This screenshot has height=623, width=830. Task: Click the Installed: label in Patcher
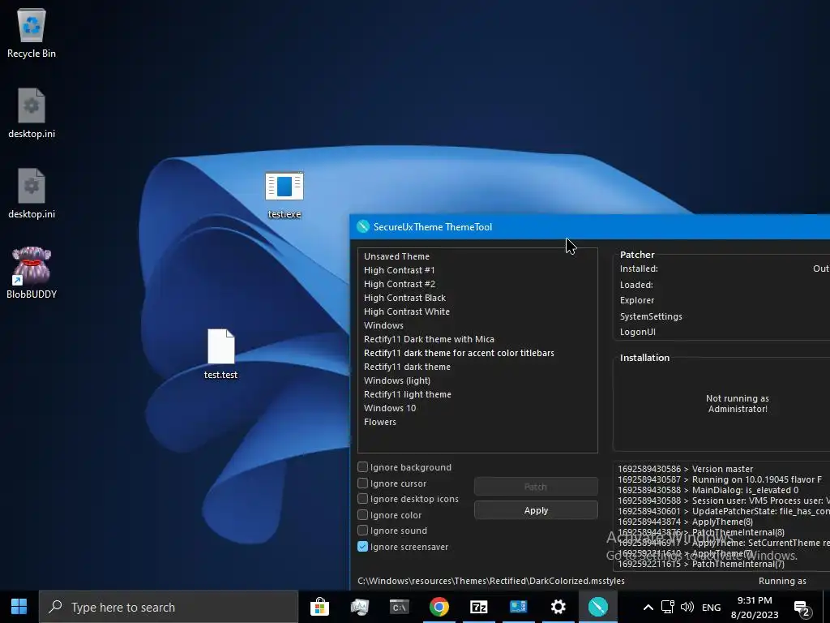point(639,269)
